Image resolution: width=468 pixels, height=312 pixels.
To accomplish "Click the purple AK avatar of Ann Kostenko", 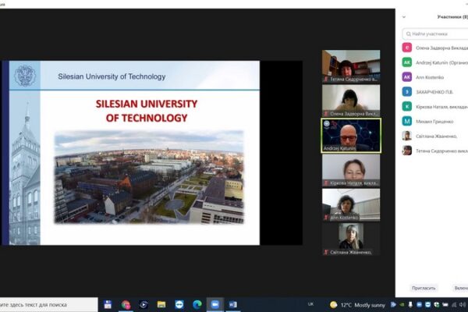I will coord(407,77).
